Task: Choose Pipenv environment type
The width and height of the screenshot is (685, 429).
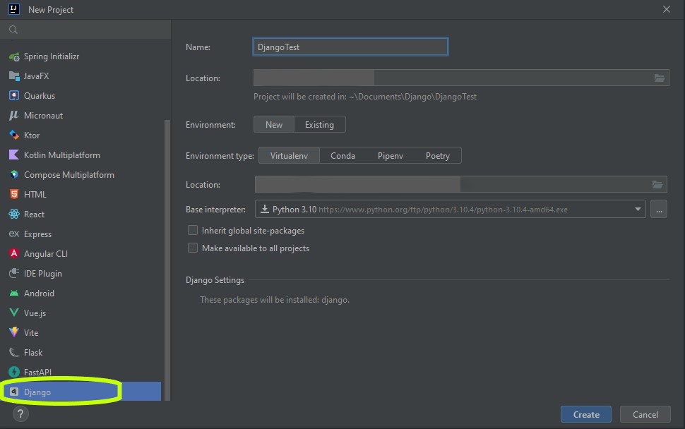Action: pos(391,156)
